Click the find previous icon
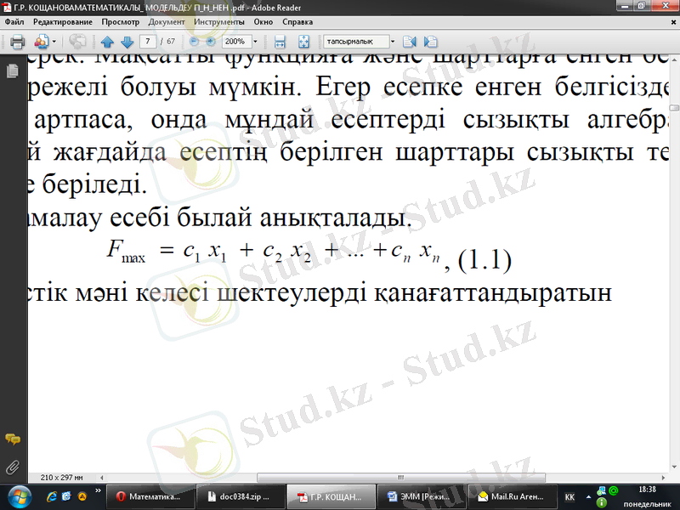680x510 pixels. pos(410,42)
